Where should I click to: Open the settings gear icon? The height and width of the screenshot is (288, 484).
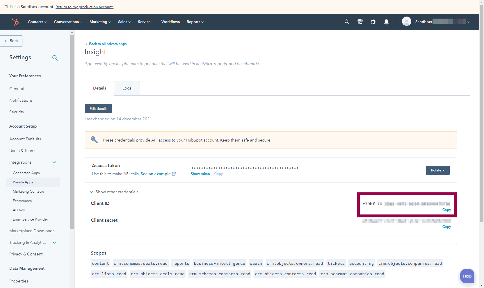click(x=373, y=22)
